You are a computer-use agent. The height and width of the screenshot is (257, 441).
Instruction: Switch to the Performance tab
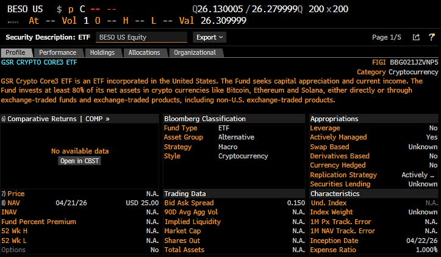point(57,53)
